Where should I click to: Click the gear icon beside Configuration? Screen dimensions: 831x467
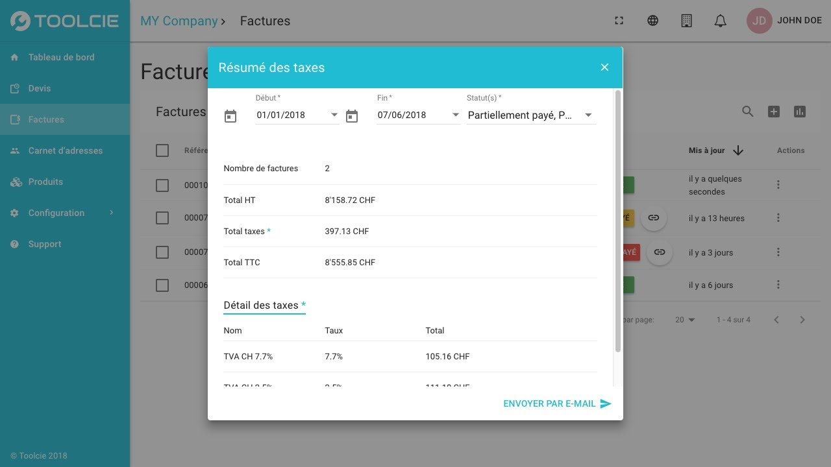14,213
